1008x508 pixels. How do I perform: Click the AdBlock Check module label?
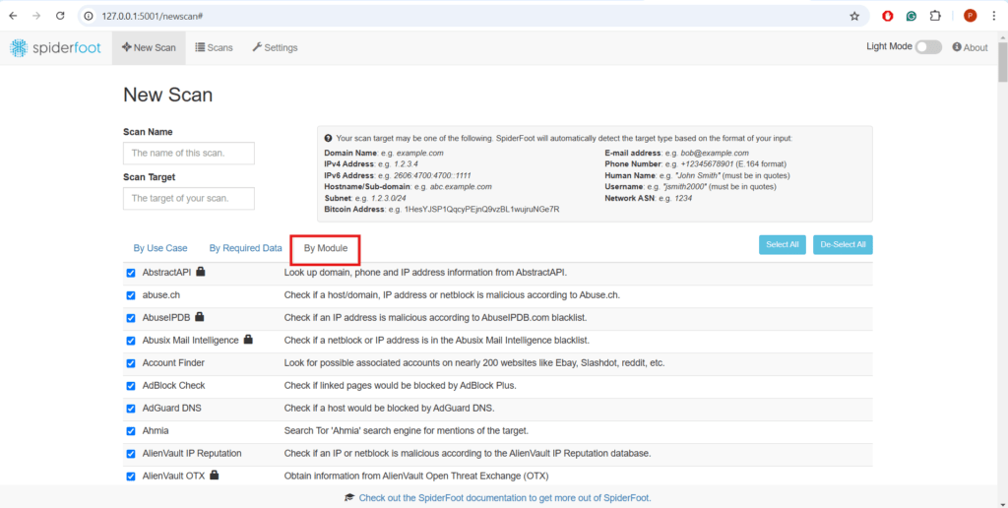click(x=173, y=385)
